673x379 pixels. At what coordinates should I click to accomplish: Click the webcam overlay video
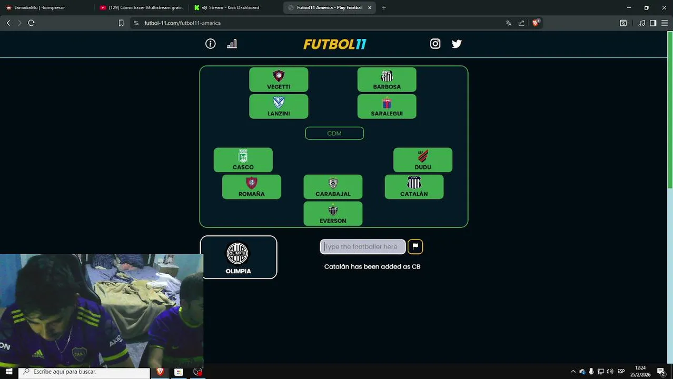coord(102,311)
